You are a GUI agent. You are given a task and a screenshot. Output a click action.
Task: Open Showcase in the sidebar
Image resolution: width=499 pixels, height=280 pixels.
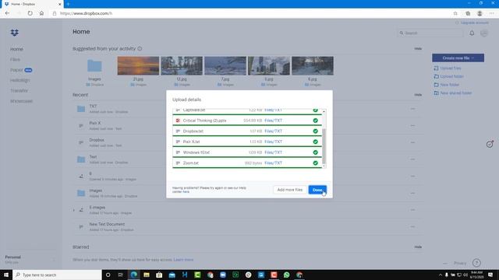click(x=21, y=101)
